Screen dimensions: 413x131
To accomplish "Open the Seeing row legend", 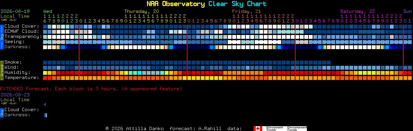I will click(x=15, y=42).
